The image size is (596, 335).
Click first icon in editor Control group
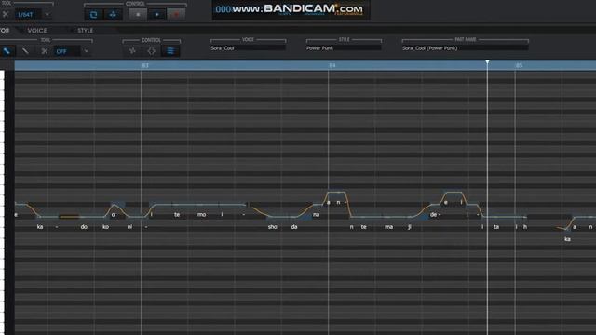[132, 51]
